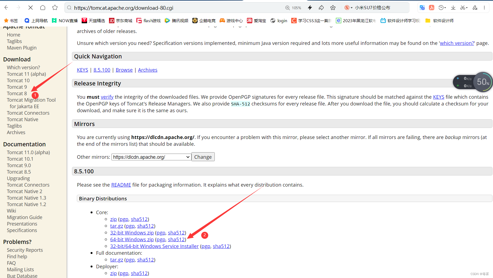Open the NOW直播 bookmark

(65, 21)
